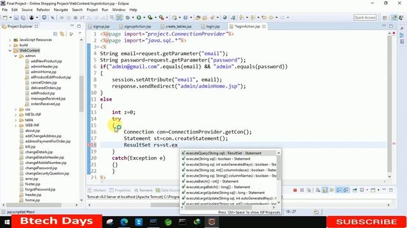Click Back navigation yellow arrow
This screenshot has height=228, width=407.
[x=271, y=18]
